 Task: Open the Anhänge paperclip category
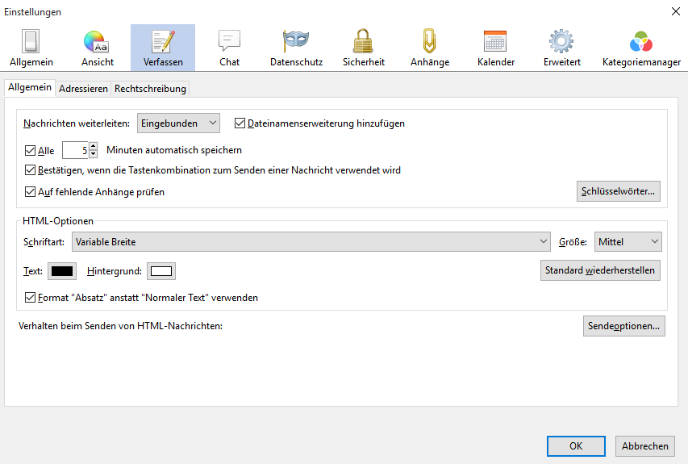(430, 48)
